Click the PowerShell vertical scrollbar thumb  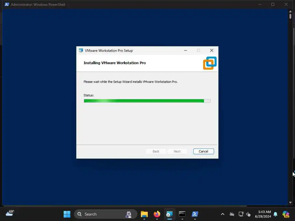[290, 16]
